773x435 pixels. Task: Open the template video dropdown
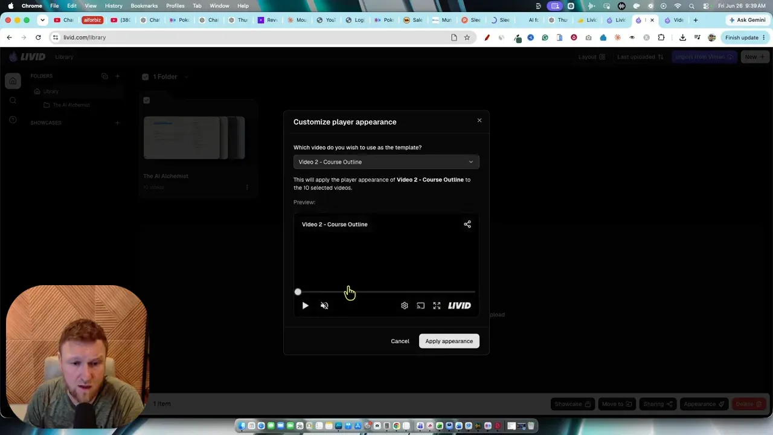click(386, 162)
